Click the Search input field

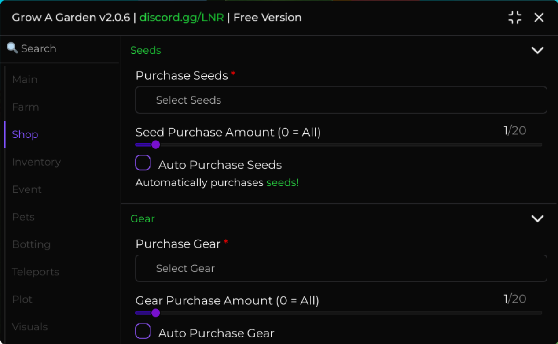(x=60, y=48)
